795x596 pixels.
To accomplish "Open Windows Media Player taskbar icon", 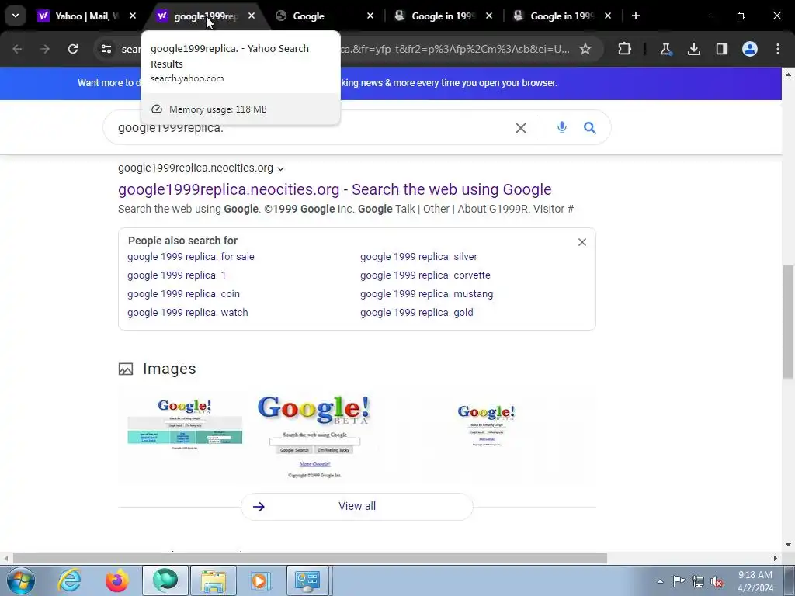I will point(260,580).
